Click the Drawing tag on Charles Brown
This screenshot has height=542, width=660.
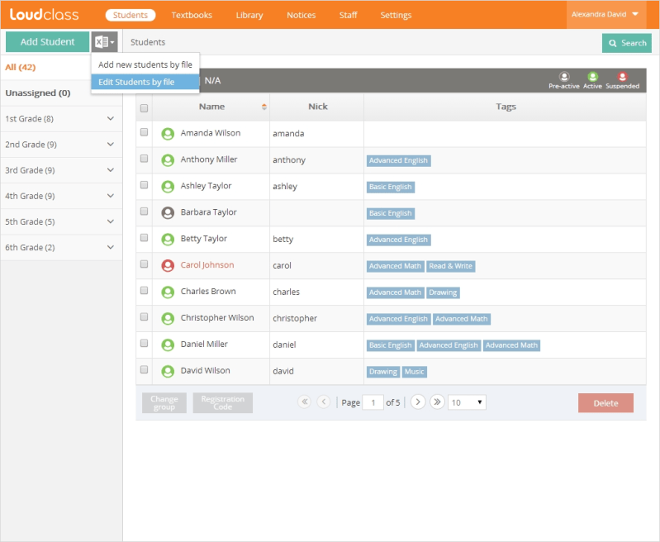[443, 292]
